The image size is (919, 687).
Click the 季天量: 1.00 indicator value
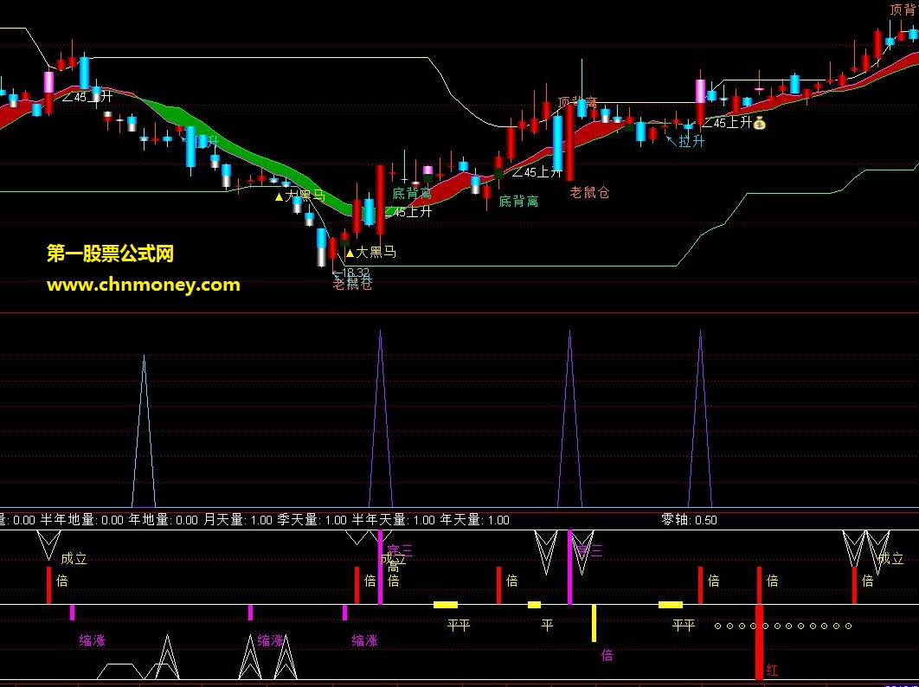[x=312, y=520]
